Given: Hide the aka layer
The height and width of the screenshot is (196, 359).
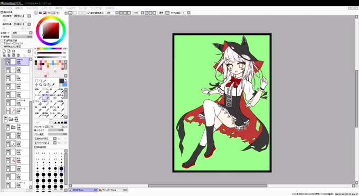Looking at the screenshot, I should pos(8,159).
